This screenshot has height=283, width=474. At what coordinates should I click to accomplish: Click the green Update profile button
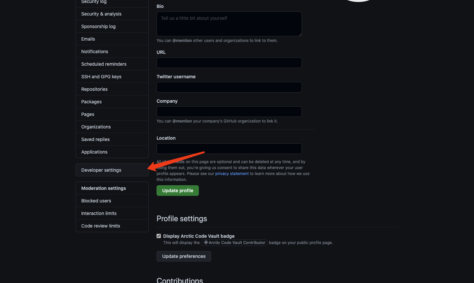pos(178,191)
